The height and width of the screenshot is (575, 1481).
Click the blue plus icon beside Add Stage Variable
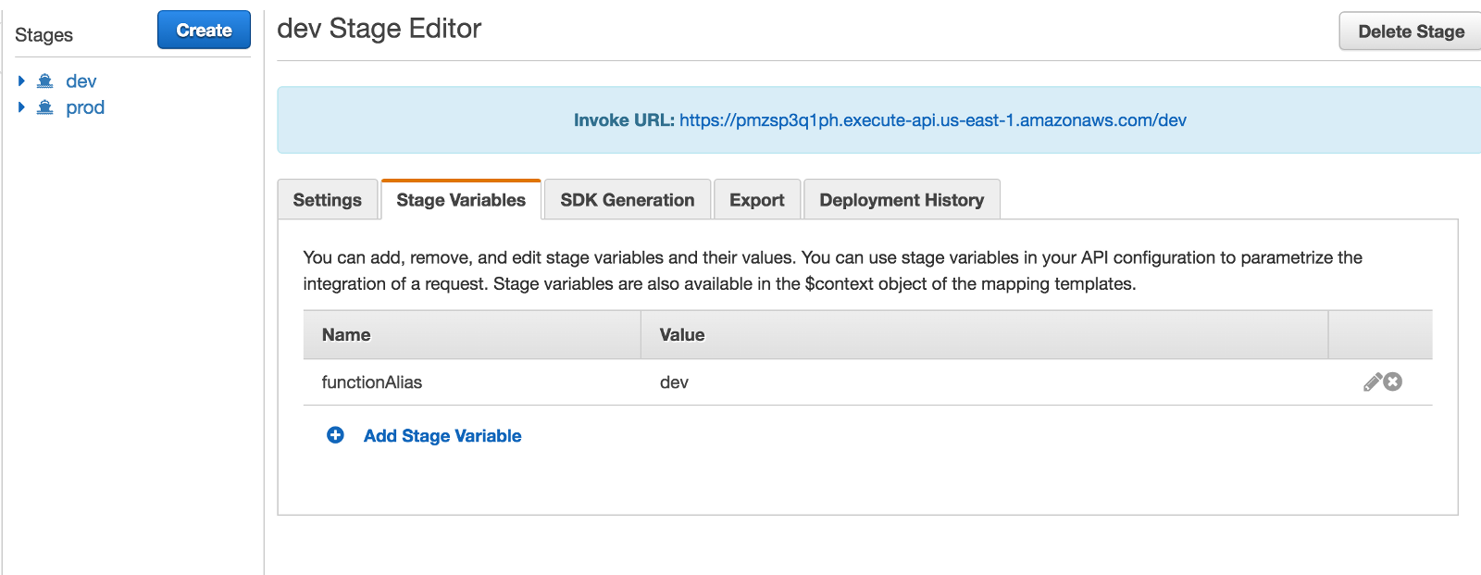tap(335, 435)
